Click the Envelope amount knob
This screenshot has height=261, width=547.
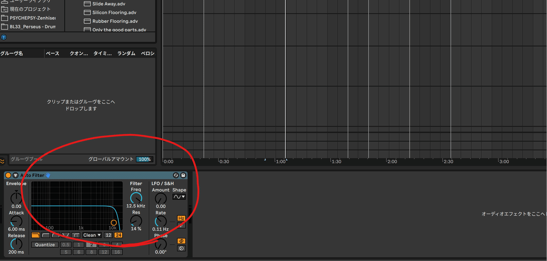tap(16, 197)
